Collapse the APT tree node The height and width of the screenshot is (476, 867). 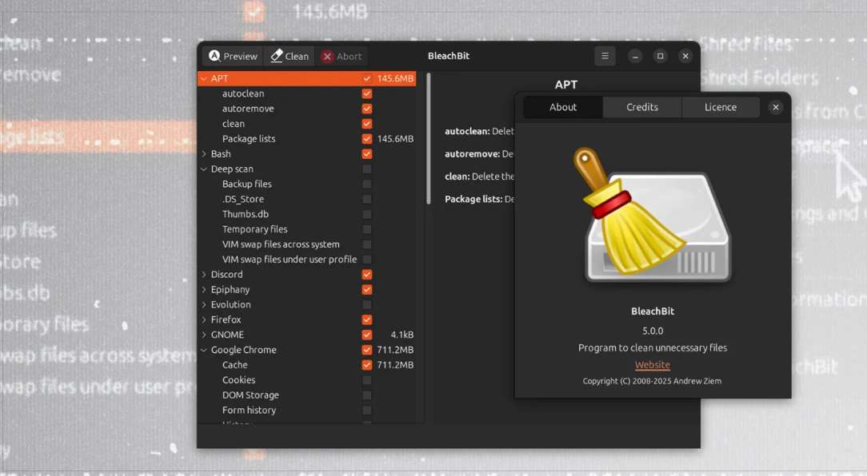point(204,78)
